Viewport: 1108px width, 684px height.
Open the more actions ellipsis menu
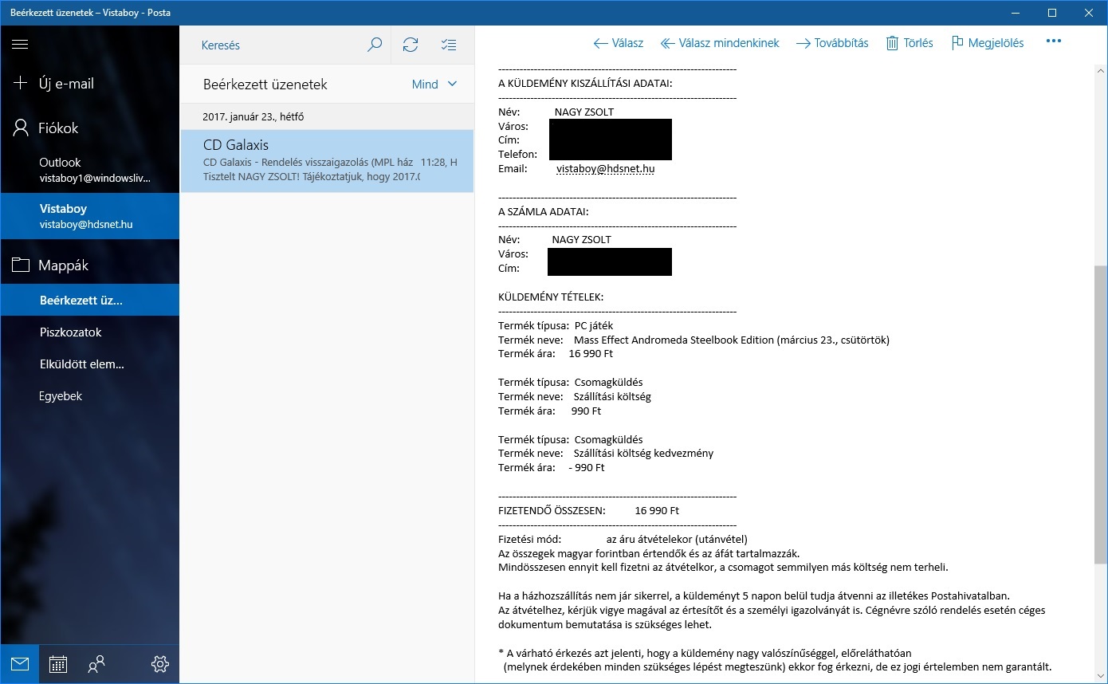1054,41
